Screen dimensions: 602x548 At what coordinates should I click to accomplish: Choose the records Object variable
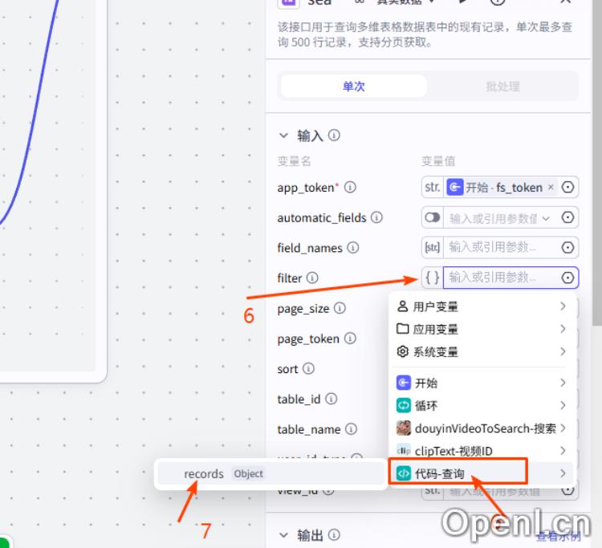(270, 473)
